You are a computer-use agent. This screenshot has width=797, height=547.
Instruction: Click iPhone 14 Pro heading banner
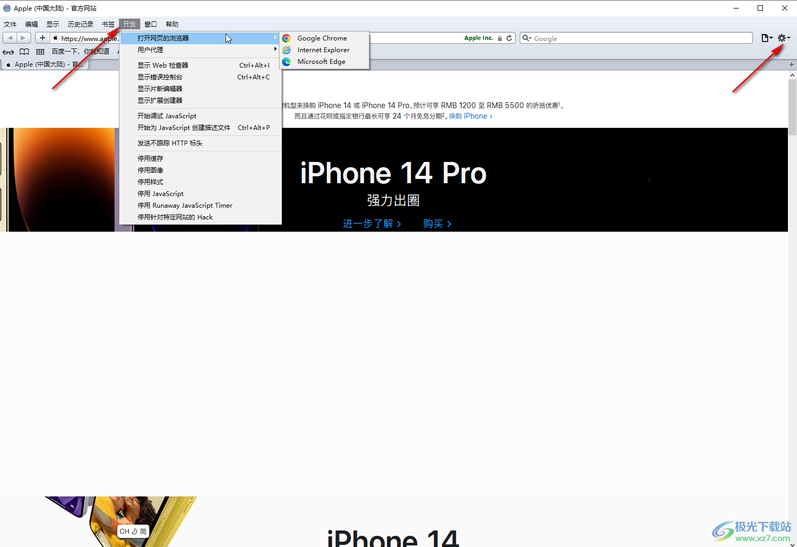coord(393,173)
